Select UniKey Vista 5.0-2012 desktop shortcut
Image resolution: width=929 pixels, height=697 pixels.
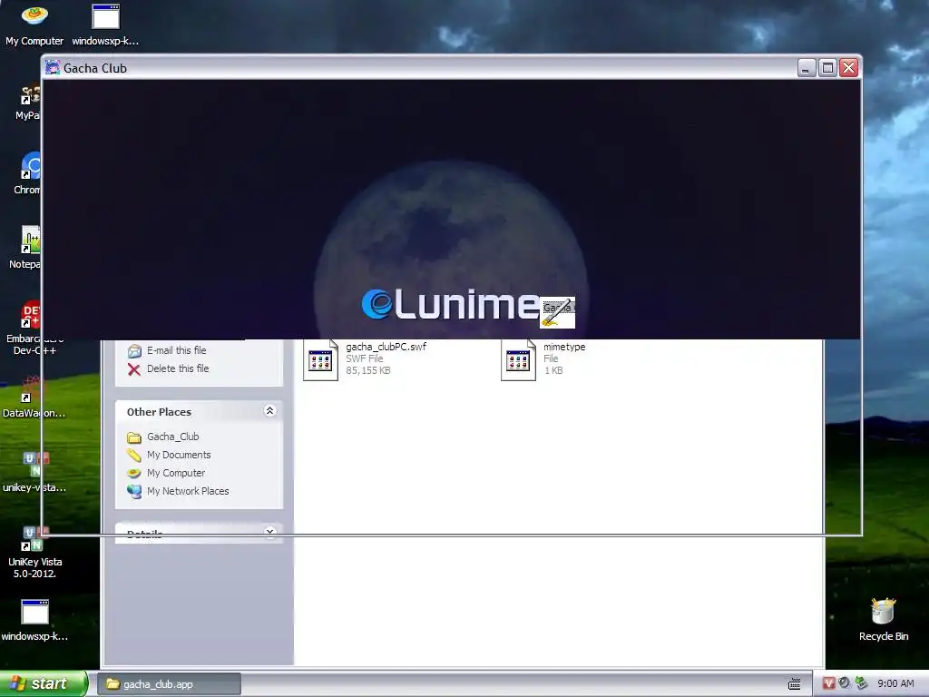[34, 553]
